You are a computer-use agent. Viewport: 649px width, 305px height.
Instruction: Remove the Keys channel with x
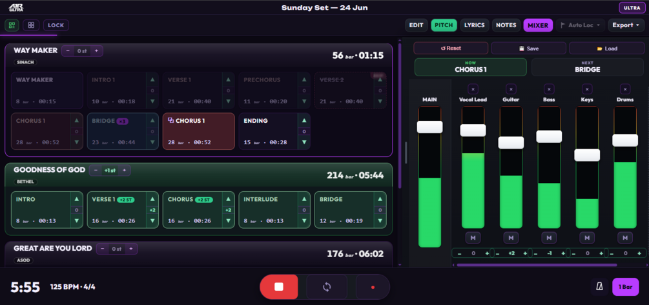tap(587, 89)
